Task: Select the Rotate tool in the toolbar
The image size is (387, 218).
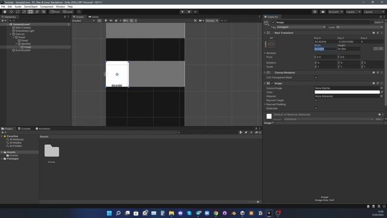Action: [x=18, y=12]
